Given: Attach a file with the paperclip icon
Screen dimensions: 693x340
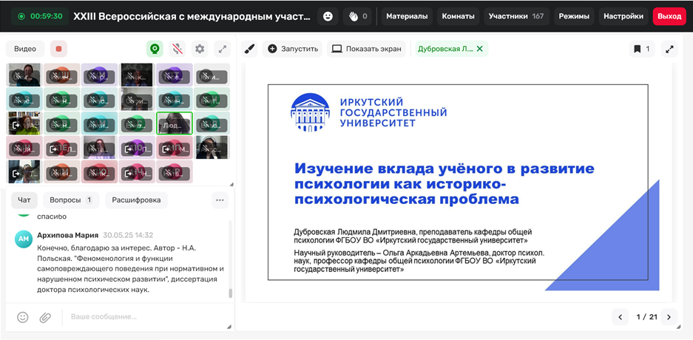Looking at the screenshot, I should click(46, 317).
